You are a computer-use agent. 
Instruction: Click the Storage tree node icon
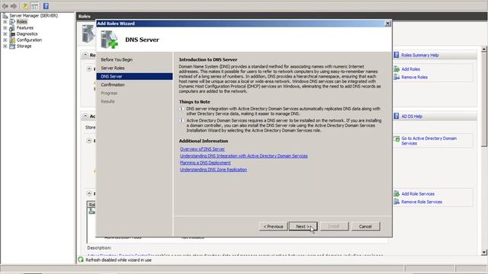pos(12,46)
